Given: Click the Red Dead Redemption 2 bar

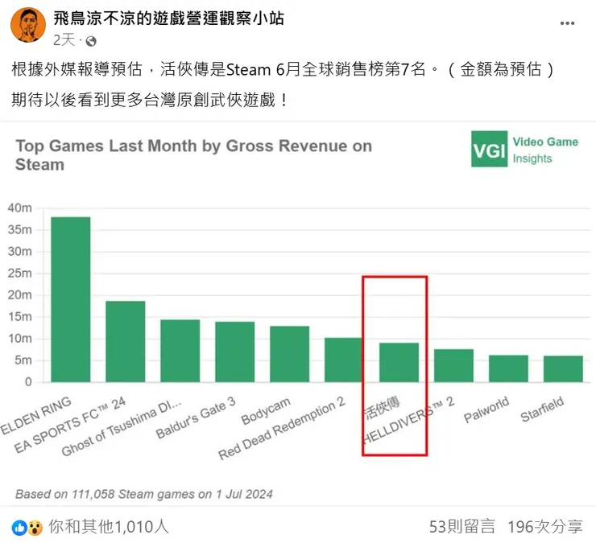Looking at the screenshot, I should tap(344, 360).
